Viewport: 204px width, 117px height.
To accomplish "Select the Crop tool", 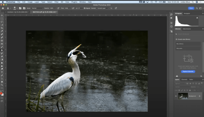I will tap(2, 28).
